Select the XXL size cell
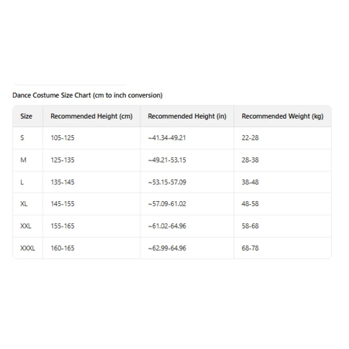 [26, 226]
